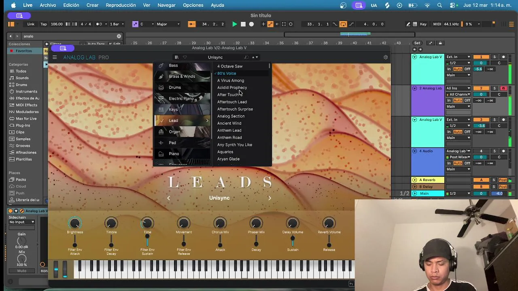518x291 pixels.
Task: Set track 1 monitor to Off
Action: point(467,69)
